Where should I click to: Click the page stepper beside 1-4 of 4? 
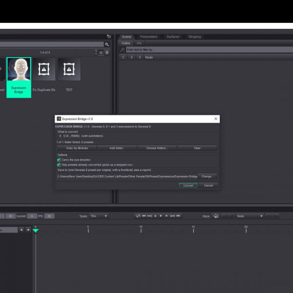[96, 53]
